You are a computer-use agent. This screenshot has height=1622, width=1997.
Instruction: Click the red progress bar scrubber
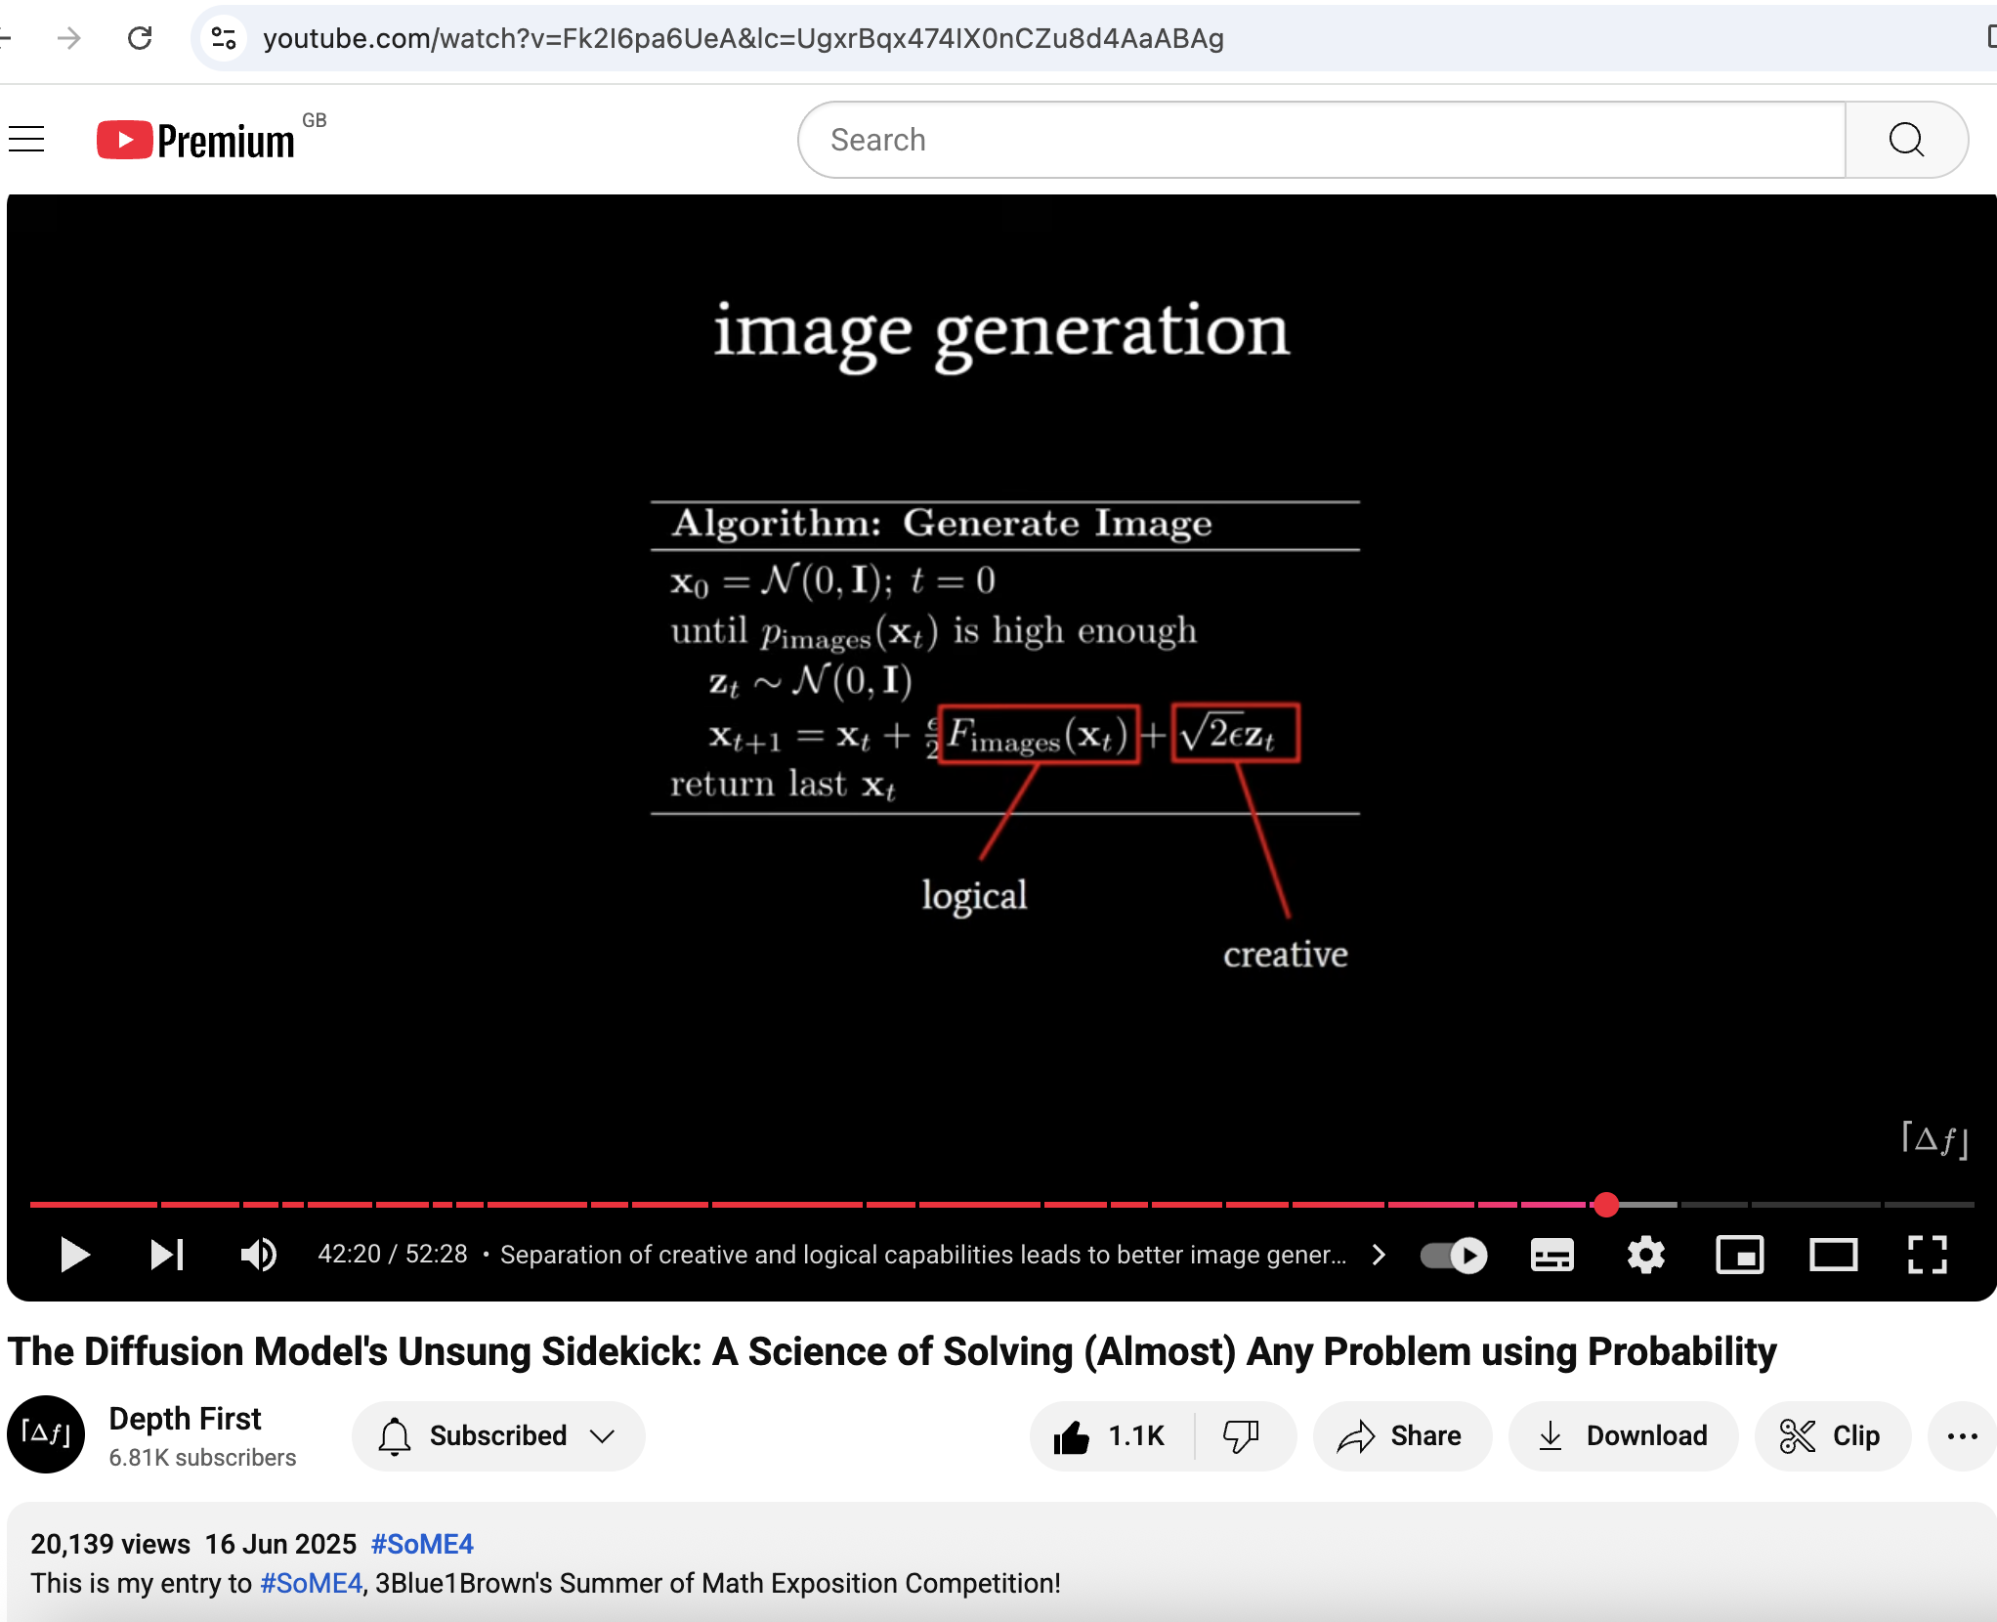click(x=1605, y=1205)
